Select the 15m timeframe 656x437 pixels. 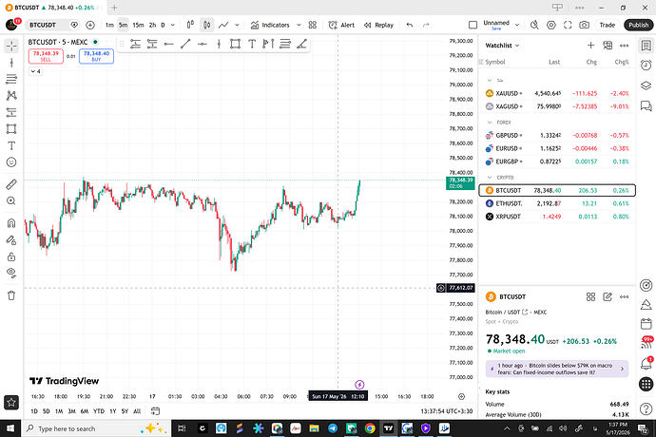point(138,25)
